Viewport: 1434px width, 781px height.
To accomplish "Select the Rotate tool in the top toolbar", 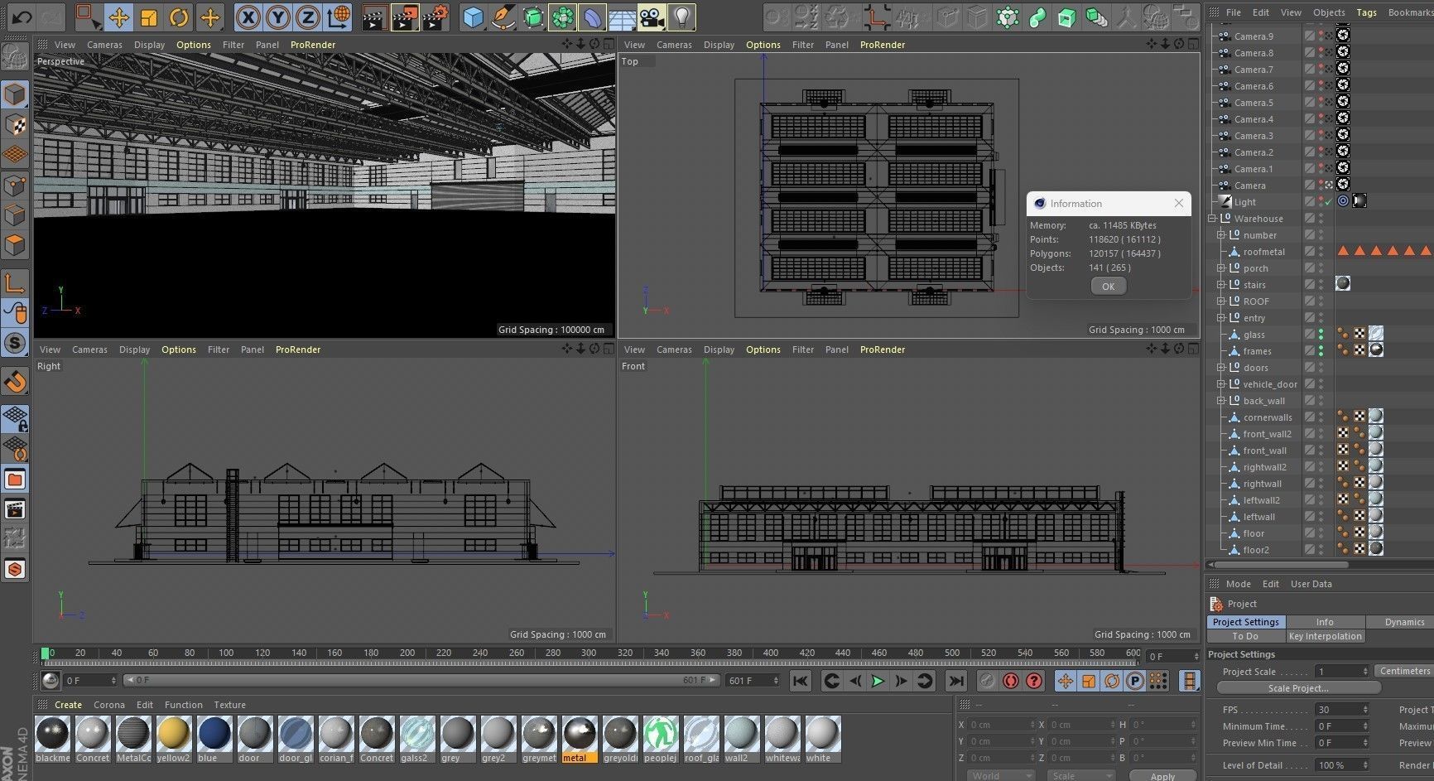I will (179, 17).
